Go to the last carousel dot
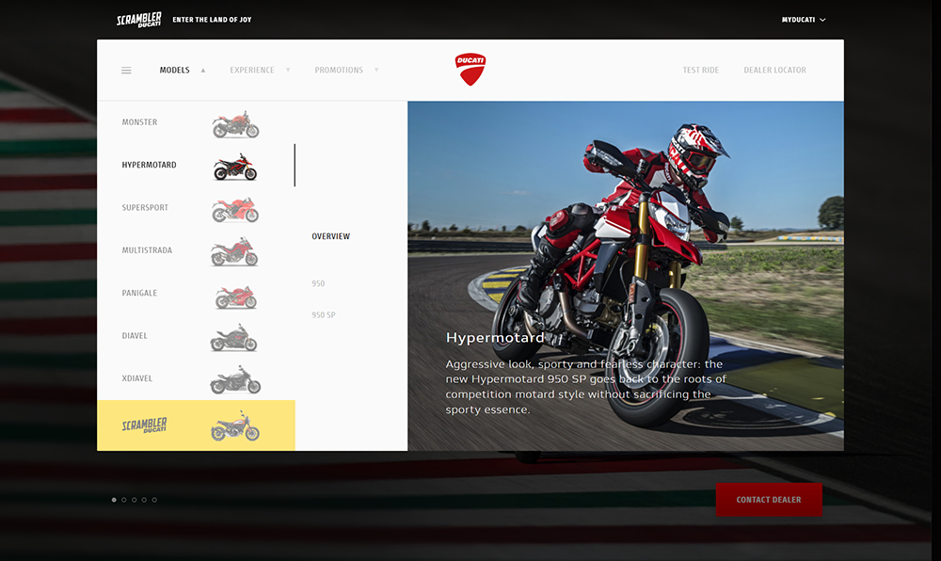The height and width of the screenshot is (561, 941). pos(154,500)
